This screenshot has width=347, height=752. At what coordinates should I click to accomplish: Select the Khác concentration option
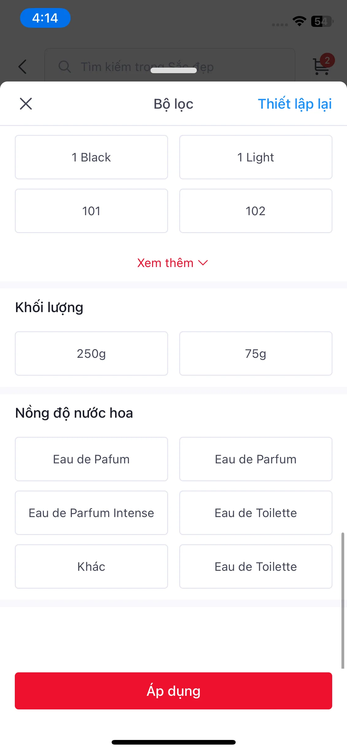point(91,566)
